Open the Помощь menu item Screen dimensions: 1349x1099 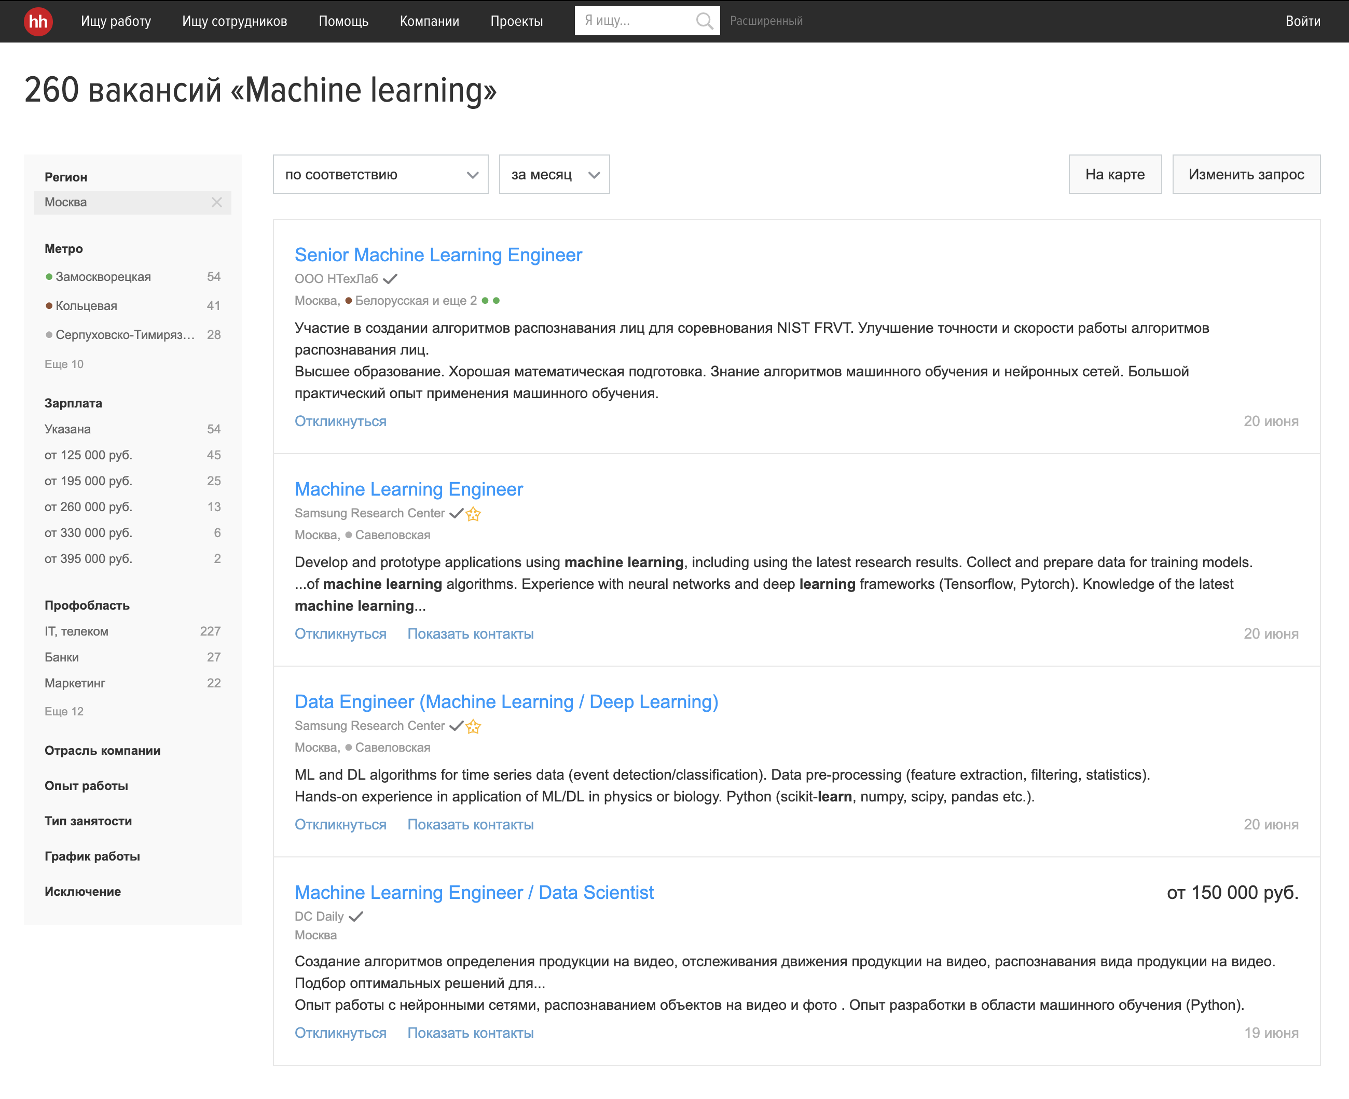tap(343, 21)
